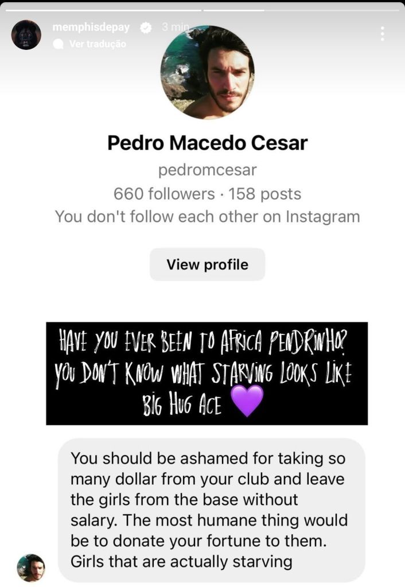Select the gray "You should be ashamed" message bubble
Screen dimensions: 405x587
pos(211,510)
